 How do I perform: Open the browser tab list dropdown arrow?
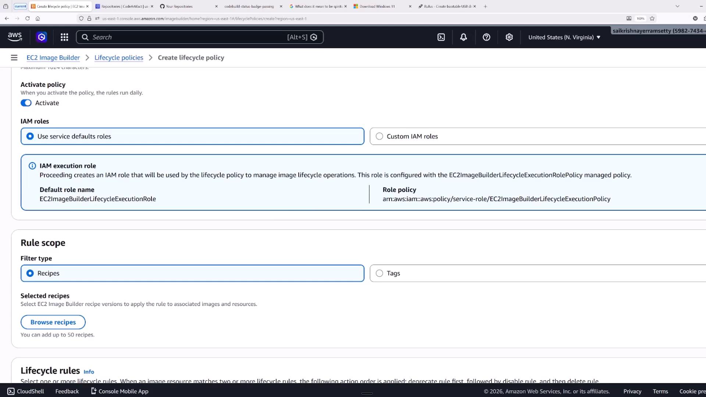tap(677, 6)
